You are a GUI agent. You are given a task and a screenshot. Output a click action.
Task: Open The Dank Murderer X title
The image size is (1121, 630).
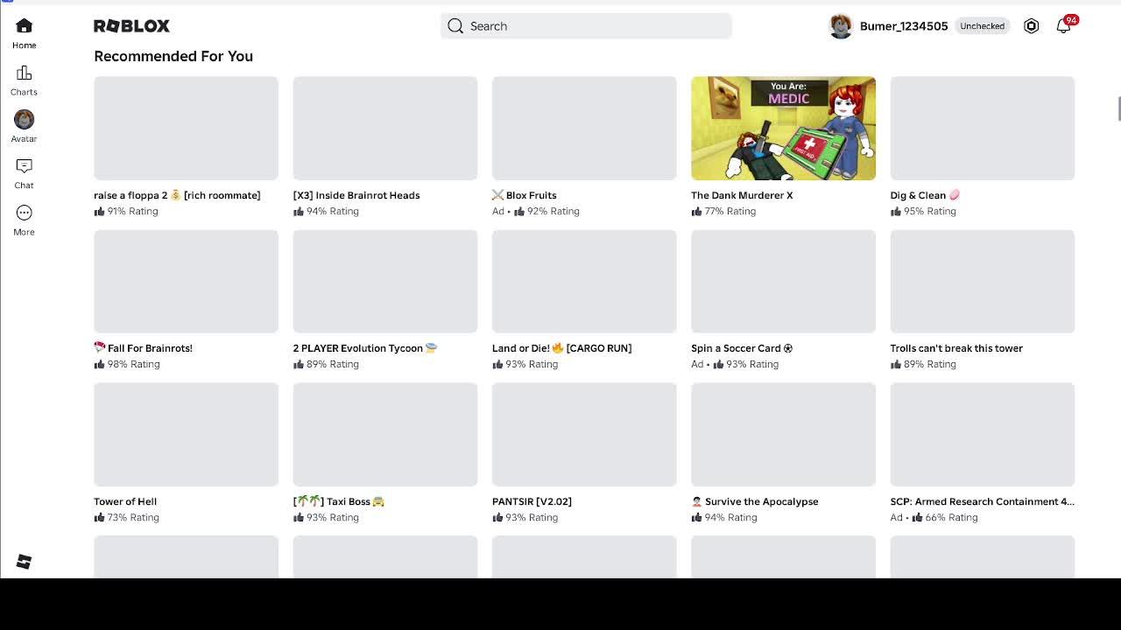tap(742, 195)
